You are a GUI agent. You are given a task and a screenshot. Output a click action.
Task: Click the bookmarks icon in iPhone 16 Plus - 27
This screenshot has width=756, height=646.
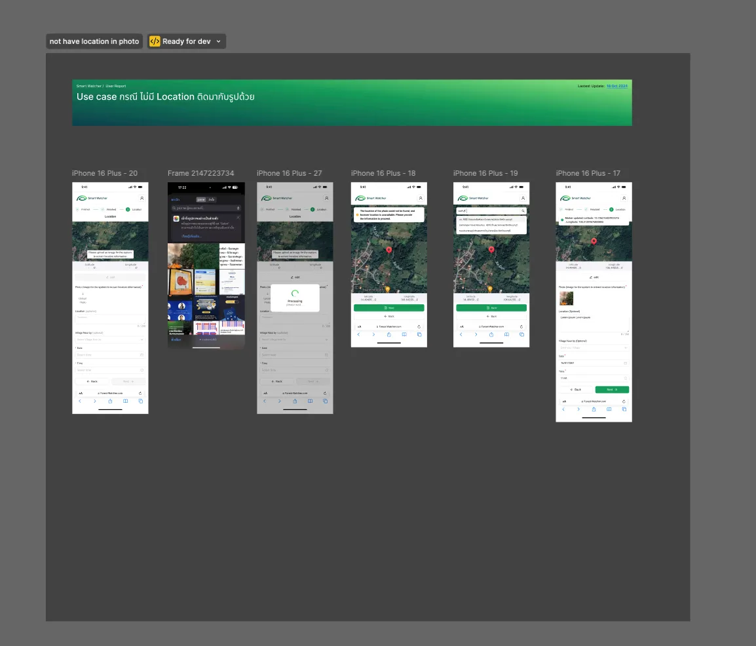click(310, 401)
